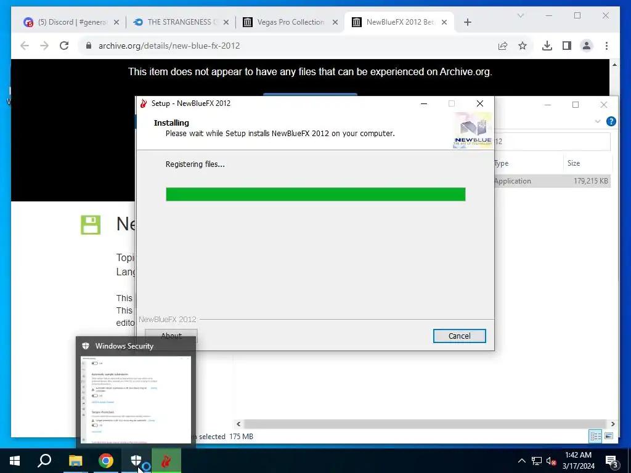Close the Vegas Pro Collection tab

[x=335, y=22]
